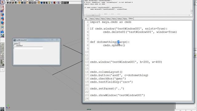Toggle the viewport grid display icon

pos(19,3)
